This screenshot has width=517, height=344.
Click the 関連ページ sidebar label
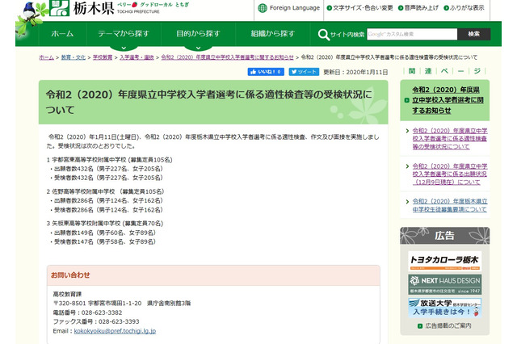[x=444, y=71]
